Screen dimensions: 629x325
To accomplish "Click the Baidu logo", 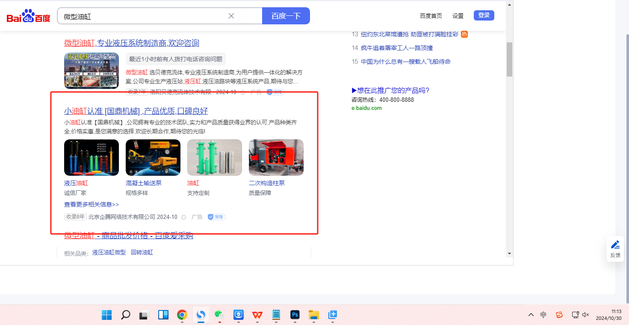I will tap(28, 16).
